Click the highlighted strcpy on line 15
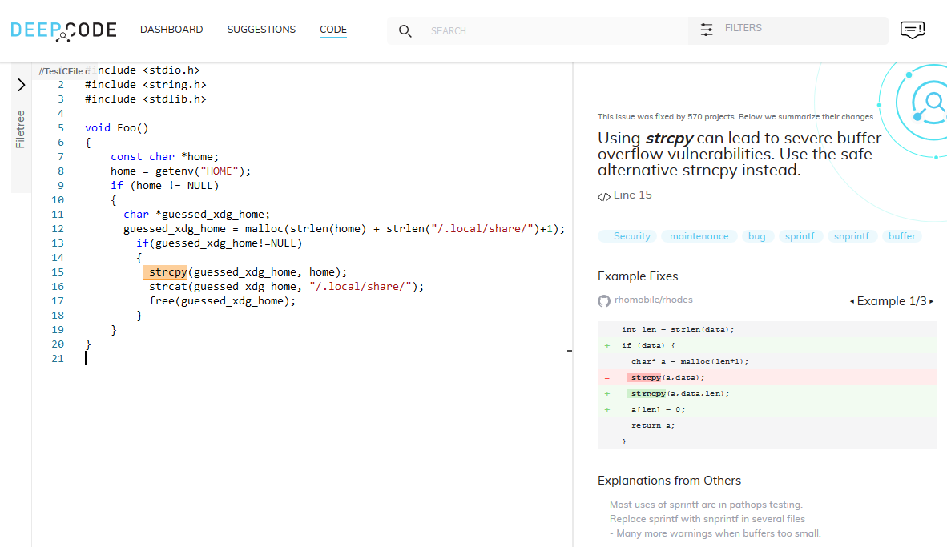Image resolution: width=947 pixels, height=547 pixels. [167, 272]
